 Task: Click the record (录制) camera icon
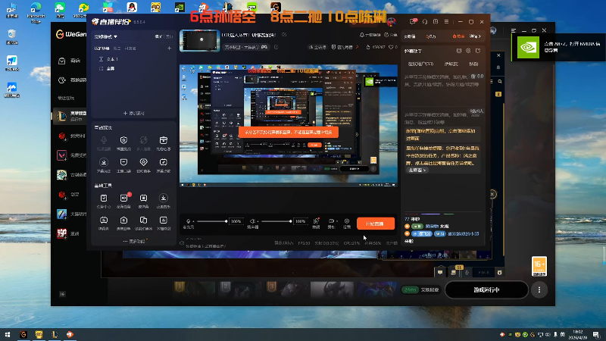(x=331, y=221)
